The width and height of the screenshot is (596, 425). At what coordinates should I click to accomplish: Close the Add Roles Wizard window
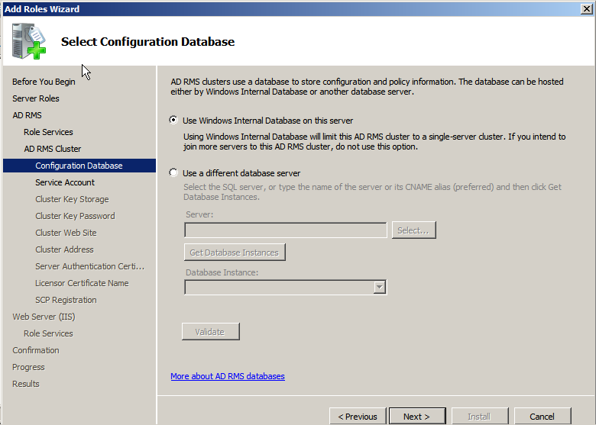pos(587,8)
